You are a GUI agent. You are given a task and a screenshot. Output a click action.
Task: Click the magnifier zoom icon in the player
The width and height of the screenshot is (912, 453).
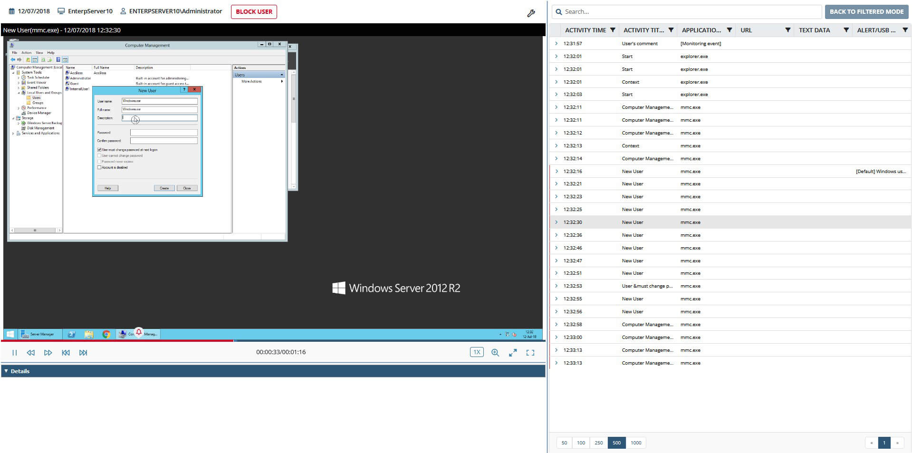pyautogui.click(x=495, y=353)
